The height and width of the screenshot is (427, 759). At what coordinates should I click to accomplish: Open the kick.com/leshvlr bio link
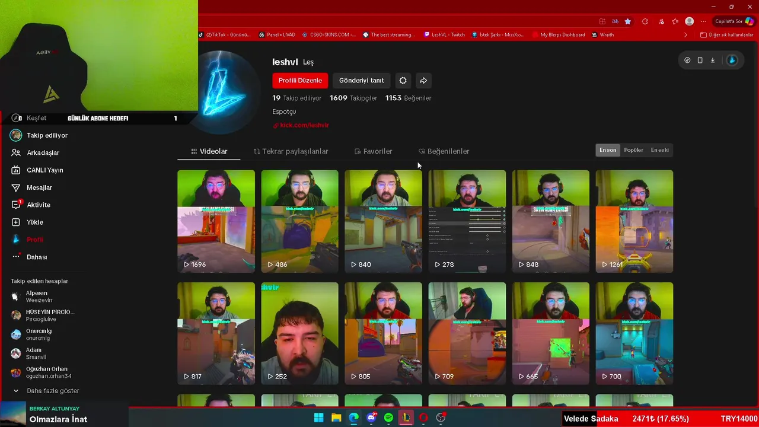[301, 125]
